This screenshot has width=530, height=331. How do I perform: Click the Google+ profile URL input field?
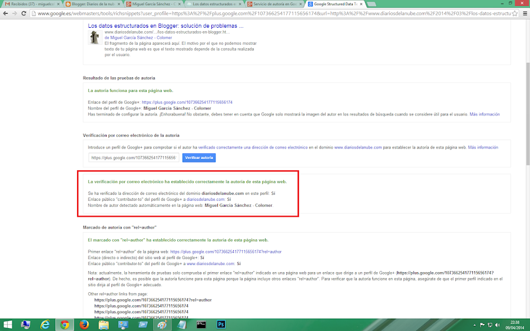click(134, 158)
